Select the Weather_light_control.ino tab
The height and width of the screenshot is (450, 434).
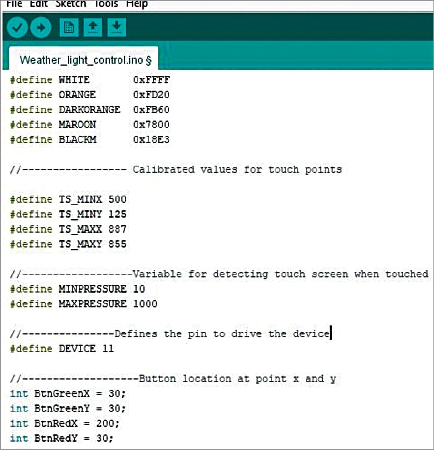click(x=85, y=60)
